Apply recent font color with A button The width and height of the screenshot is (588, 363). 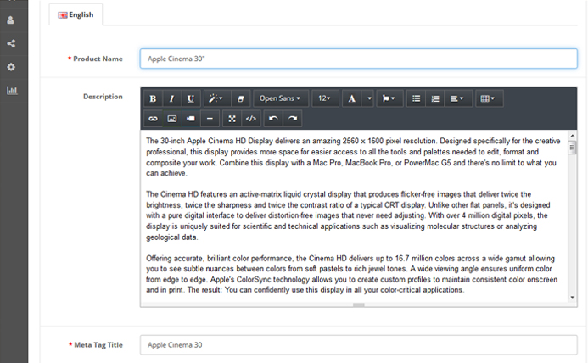[352, 98]
